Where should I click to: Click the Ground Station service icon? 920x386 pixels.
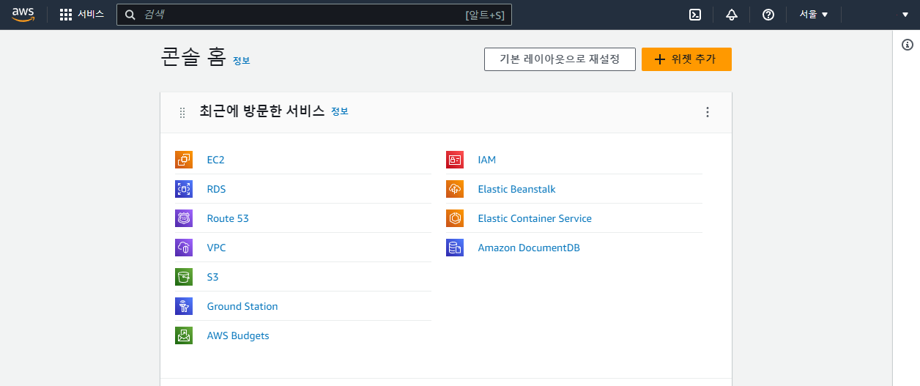184,306
